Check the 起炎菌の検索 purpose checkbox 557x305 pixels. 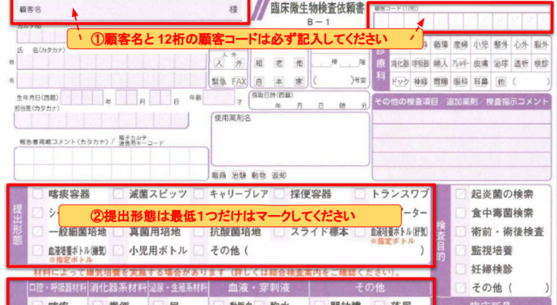click(x=460, y=194)
